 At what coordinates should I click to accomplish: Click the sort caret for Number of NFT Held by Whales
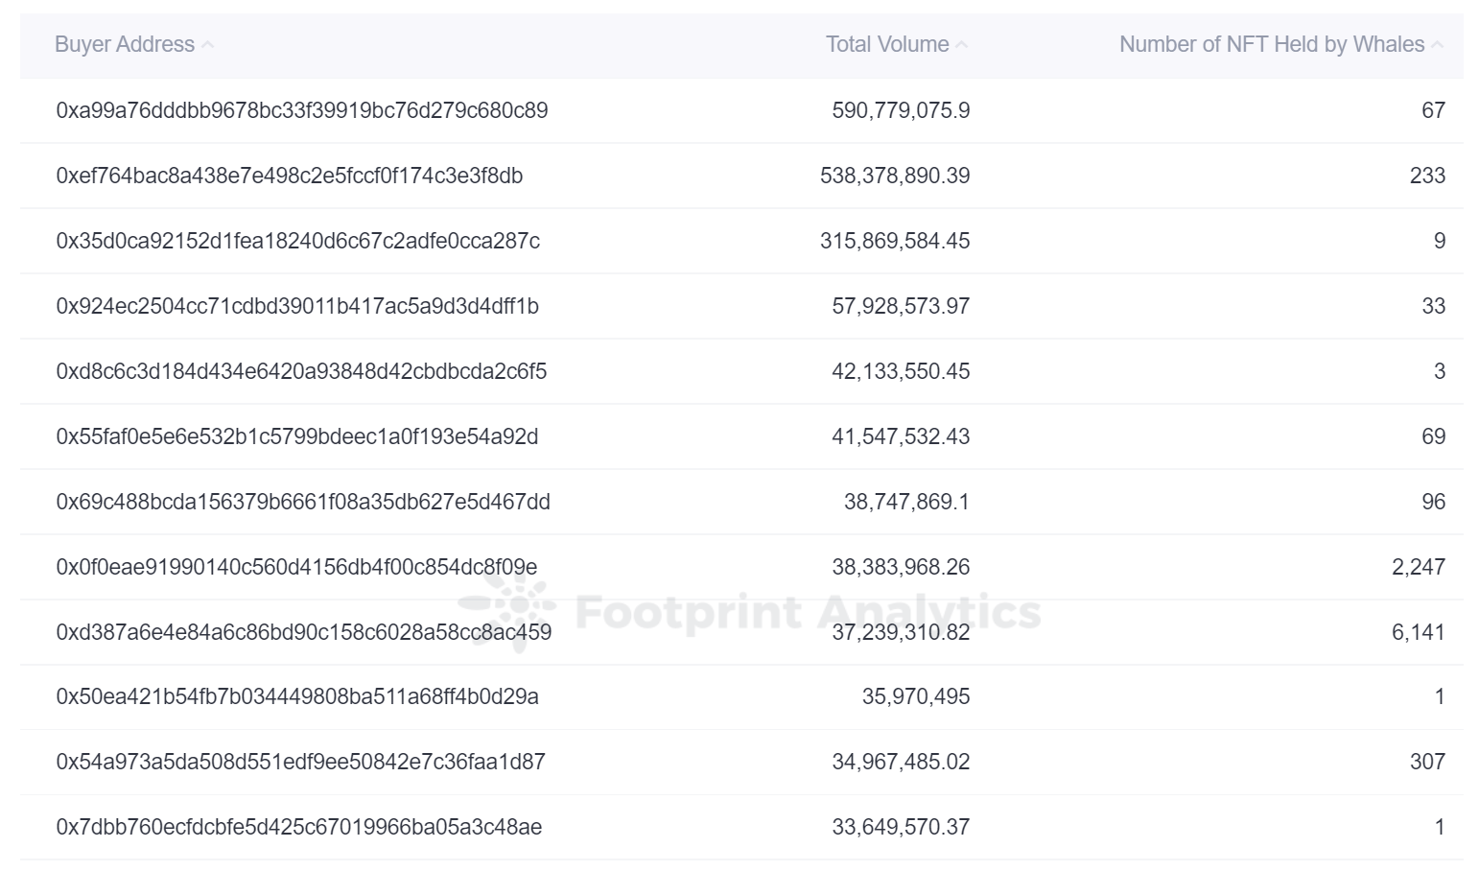point(1437,44)
